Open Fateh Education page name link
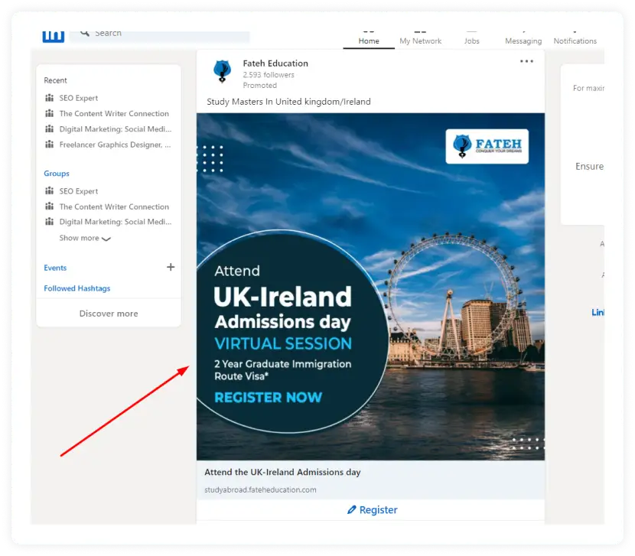 point(275,63)
